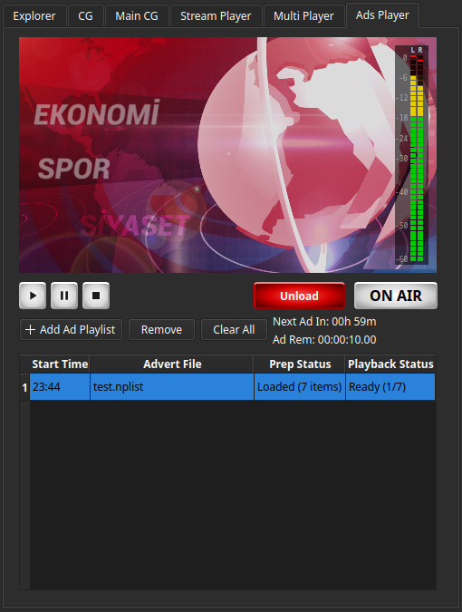This screenshot has width=462, height=612.
Task: Add a new ad playlist
Action: point(71,330)
